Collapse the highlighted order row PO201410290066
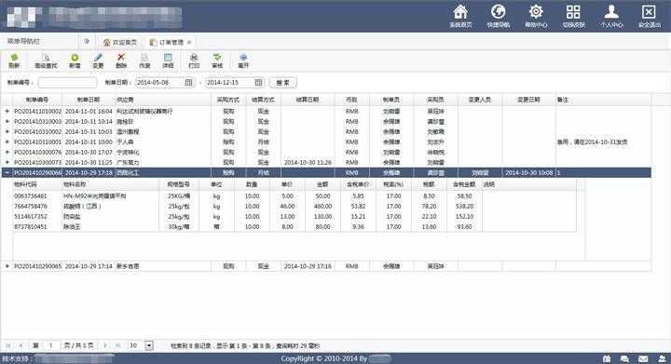The width and height of the screenshot is (671, 364). click(7, 172)
